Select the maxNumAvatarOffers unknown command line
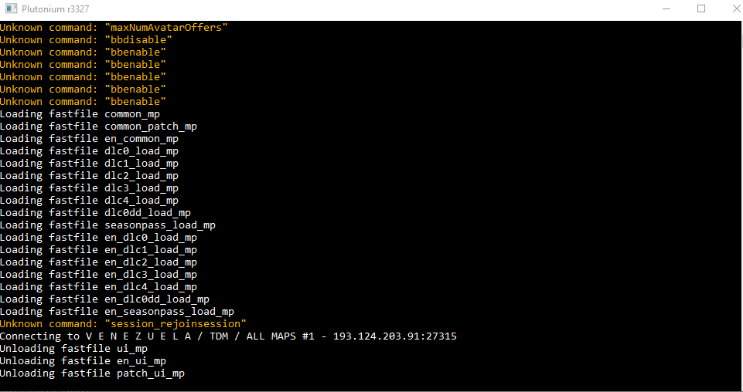Viewport: 743px width, 392px height. [x=114, y=28]
